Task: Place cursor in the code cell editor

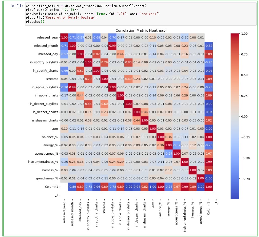Action: pos(141,14)
